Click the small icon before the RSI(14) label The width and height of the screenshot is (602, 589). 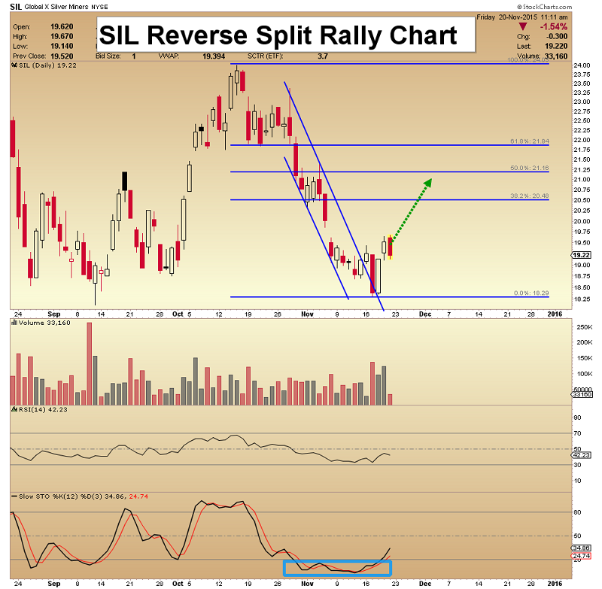coord(14,409)
